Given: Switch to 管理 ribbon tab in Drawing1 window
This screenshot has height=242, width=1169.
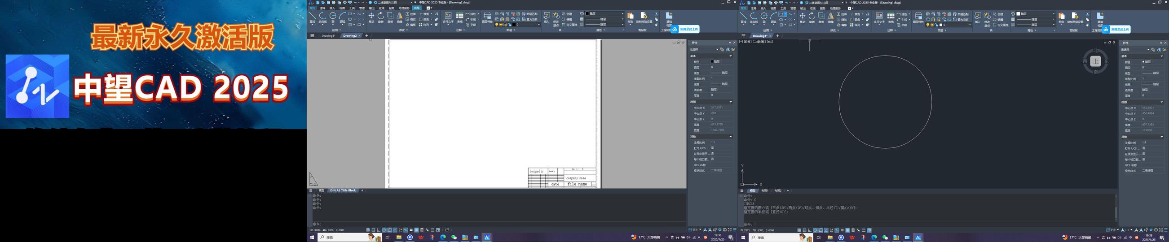Looking at the screenshot, I should [793, 8].
